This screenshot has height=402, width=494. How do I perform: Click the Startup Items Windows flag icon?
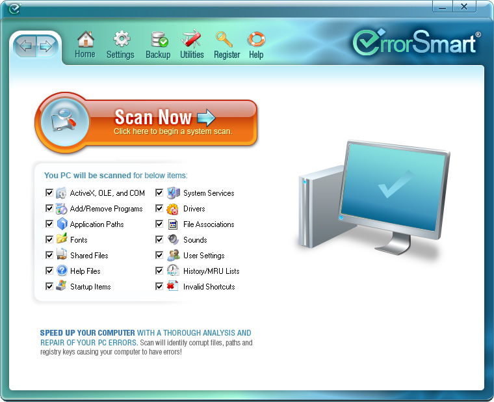pos(61,286)
